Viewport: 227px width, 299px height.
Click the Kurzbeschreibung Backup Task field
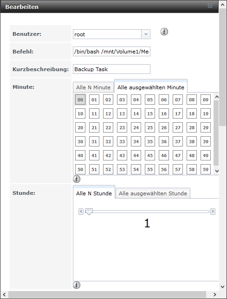point(111,69)
